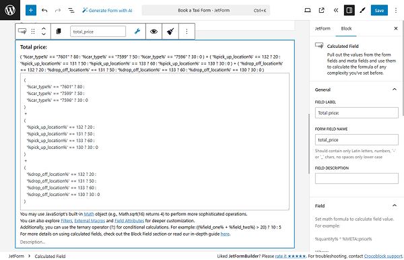Click the Calculated Field sidebar heading
404x260 pixels.
[343, 46]
